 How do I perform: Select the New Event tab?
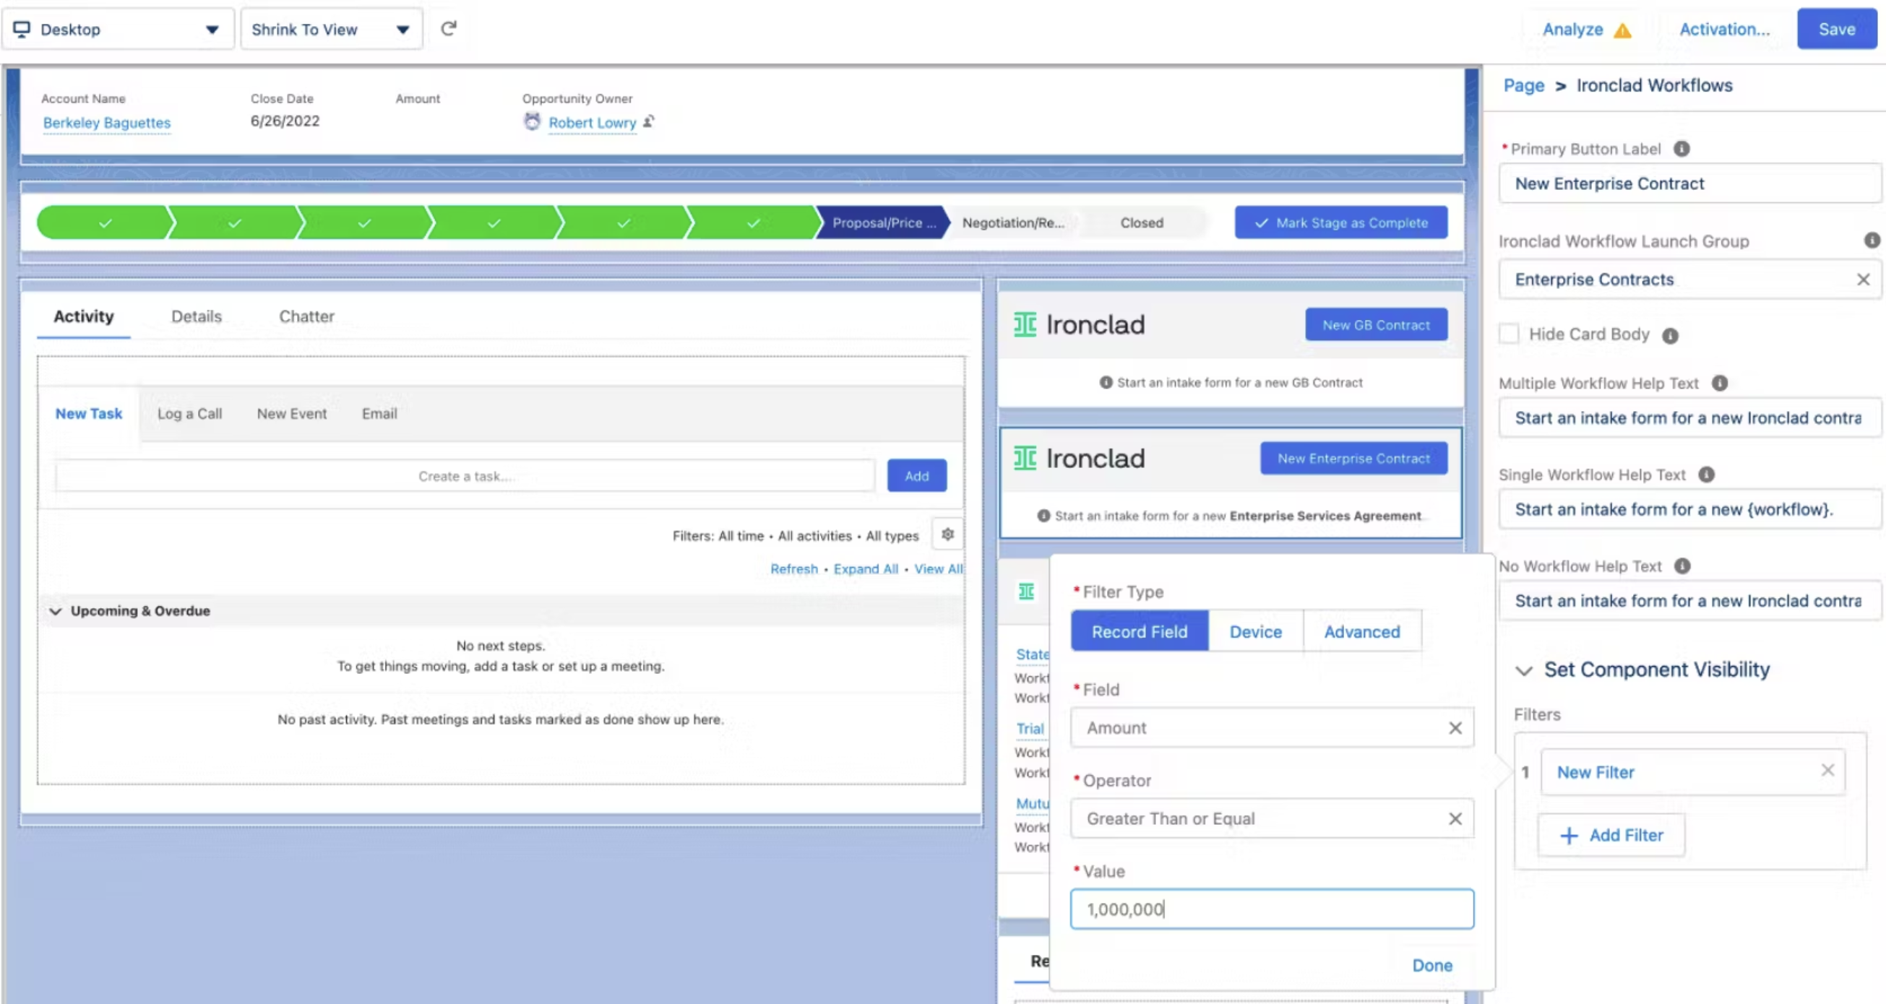tap(291, 414)
